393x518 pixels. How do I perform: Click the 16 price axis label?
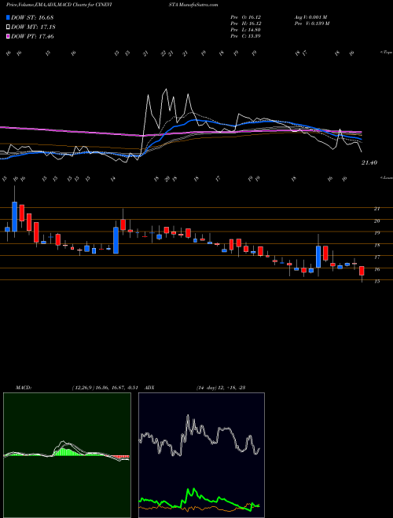pyautogui.click(x=376, y=269)
